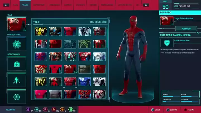Screen dimensions: 201x113
Task: Open the Habilidades tab
Action: click(x=54, y=5)
